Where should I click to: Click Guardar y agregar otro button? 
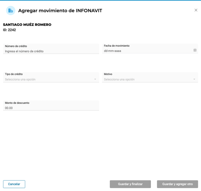point(177,184)
